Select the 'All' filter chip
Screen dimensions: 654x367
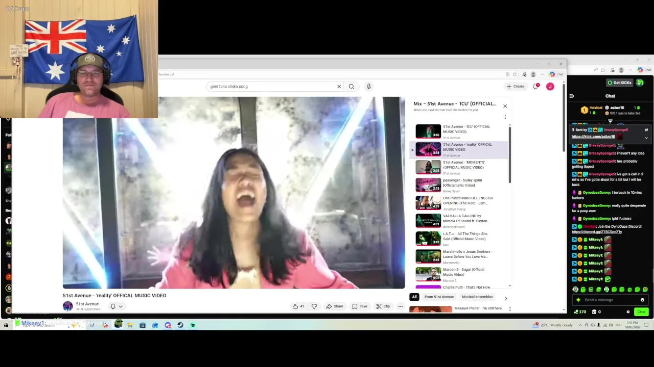point(414,297)
